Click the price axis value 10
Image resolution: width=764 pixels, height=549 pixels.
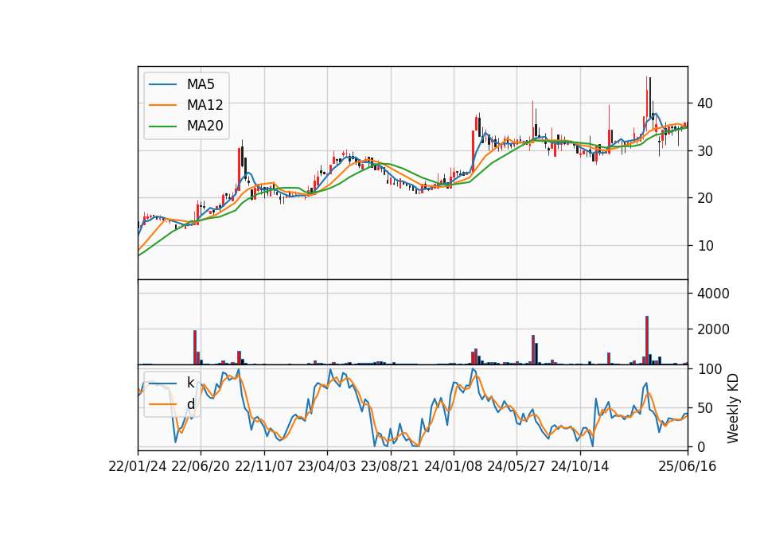[705, 246]
